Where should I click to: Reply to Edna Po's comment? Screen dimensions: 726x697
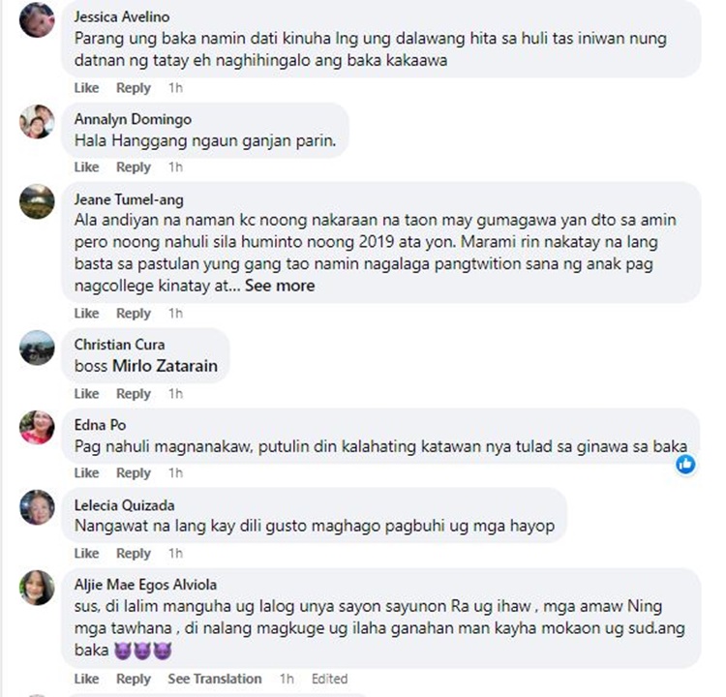click(x=134, y=472)
